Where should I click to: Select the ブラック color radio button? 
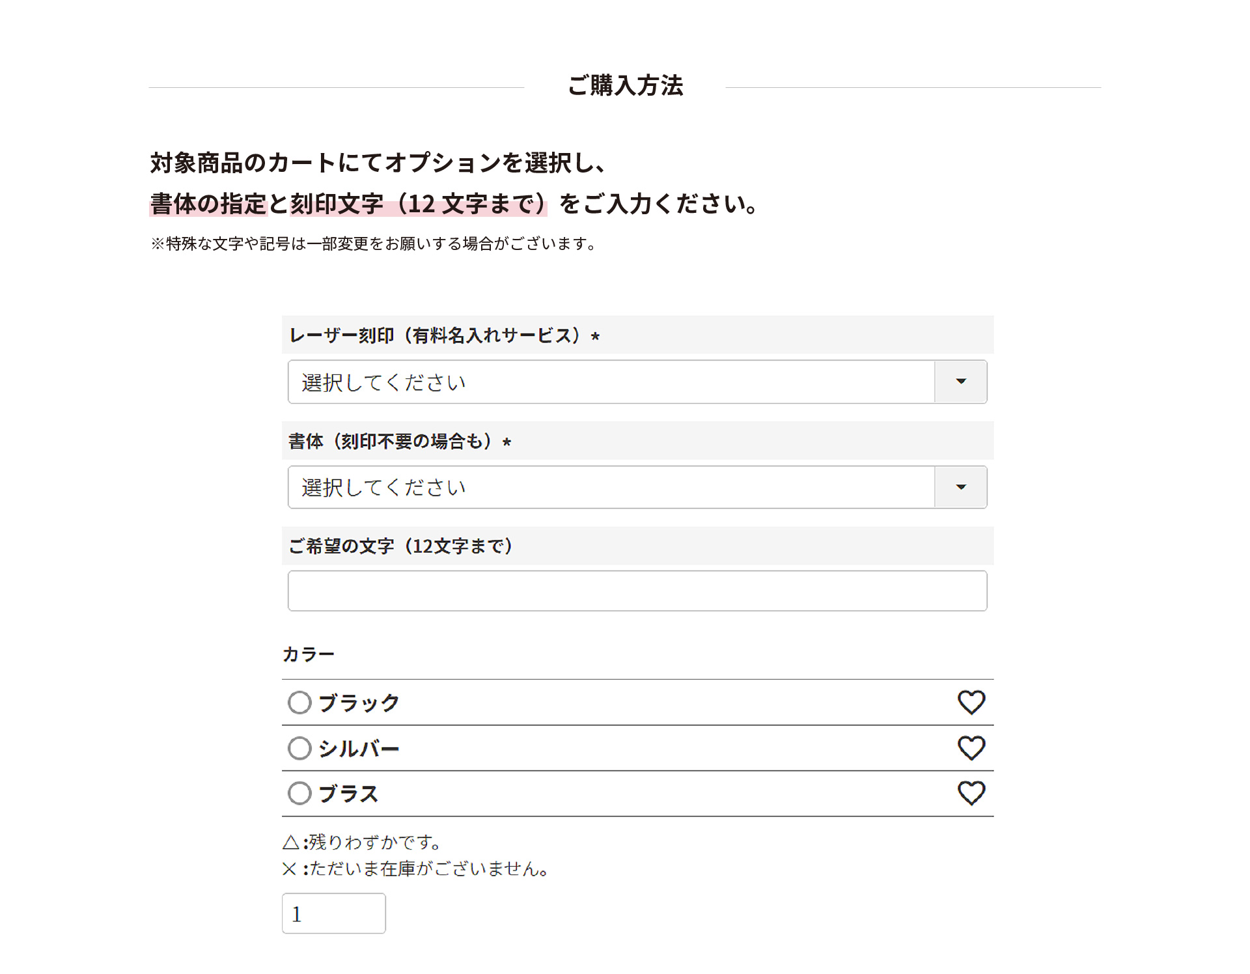(299, 703)
